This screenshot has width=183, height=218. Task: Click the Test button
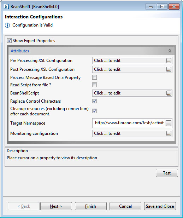pyautogui.click(x=167, y=173)
